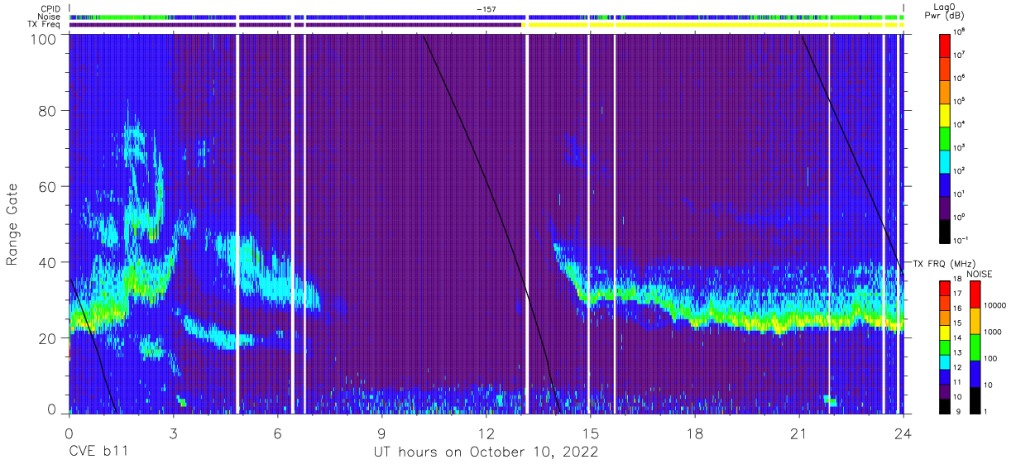Click the y-axis tick label '20'
The image size is (1016, 469).
coord(46,338)
